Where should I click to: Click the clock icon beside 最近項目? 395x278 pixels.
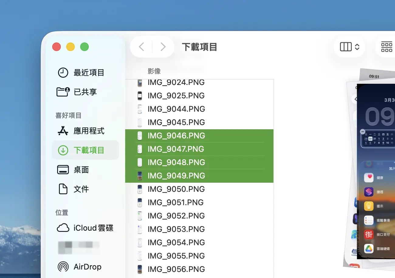[63, 73]
